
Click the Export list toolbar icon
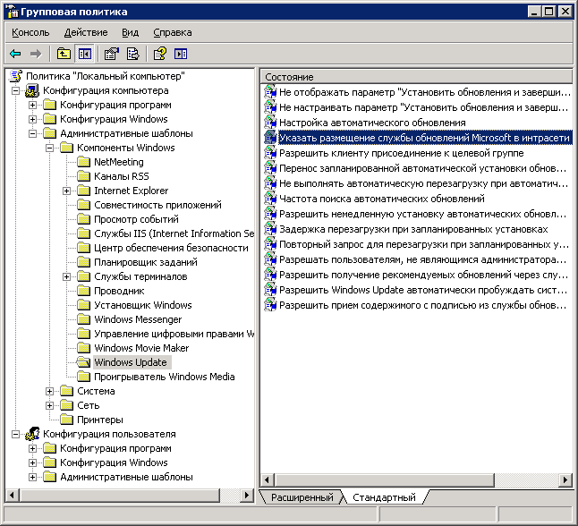tap(132, 54)
